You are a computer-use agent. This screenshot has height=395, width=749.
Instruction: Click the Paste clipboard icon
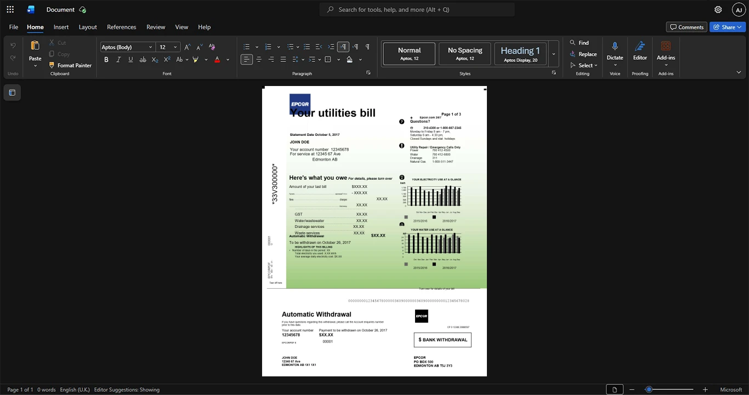35,45
